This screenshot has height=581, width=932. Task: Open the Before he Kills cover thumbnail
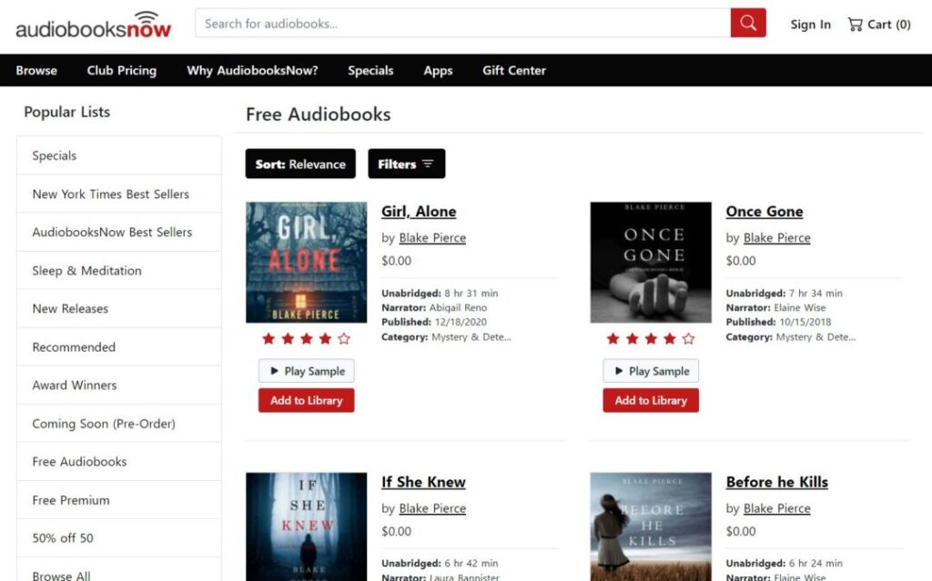(650, 526)
